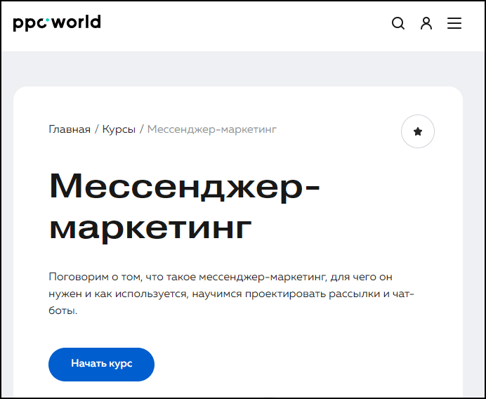The height and width of the screenshot is (399, 486).
Task: Select the Мессенджер-маркетинг breadcrumb item
Action: (211, 129)
